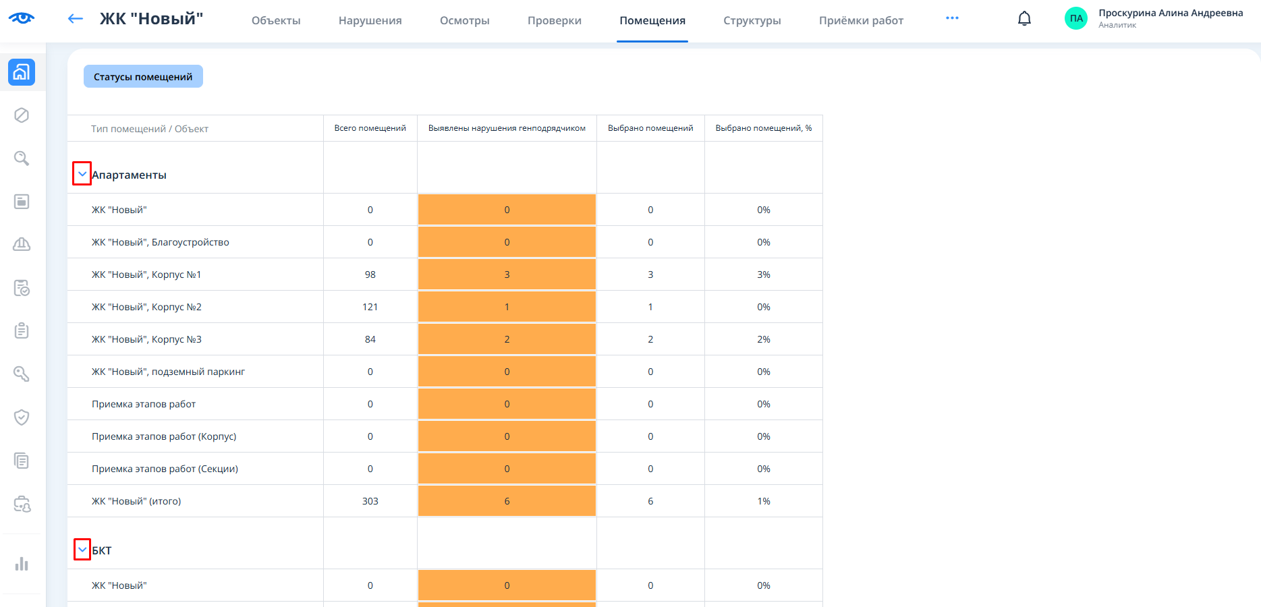The width and height of the screenshot is (1261, 607).
Task: Click the ЖК "Новый" (итого) row label
Action: click(136, 501)
